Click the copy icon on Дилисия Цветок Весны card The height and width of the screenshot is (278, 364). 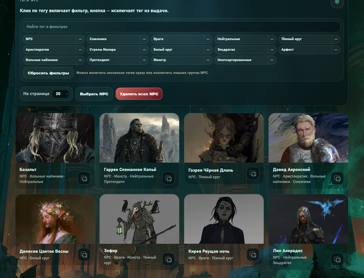84,255
